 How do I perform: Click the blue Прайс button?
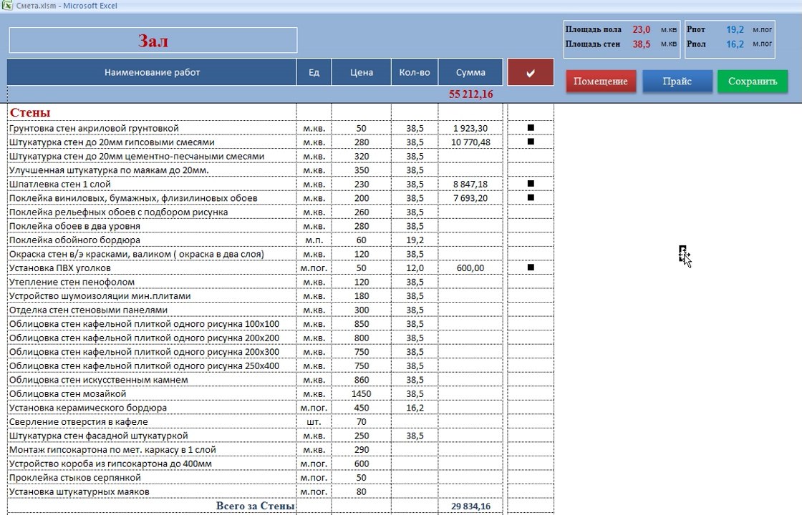pos(677,82)
